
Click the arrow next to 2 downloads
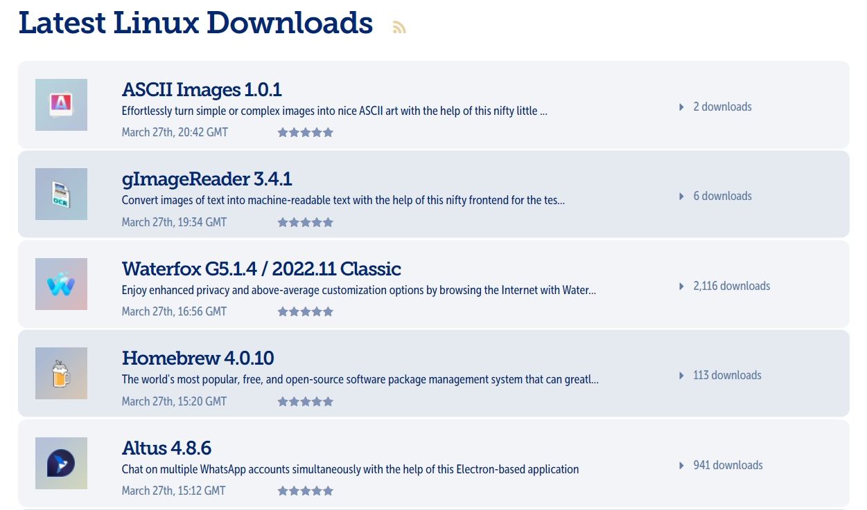click(681, 107)
